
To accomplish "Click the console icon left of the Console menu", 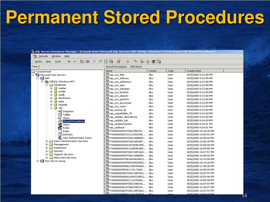I will click(35, 56).
